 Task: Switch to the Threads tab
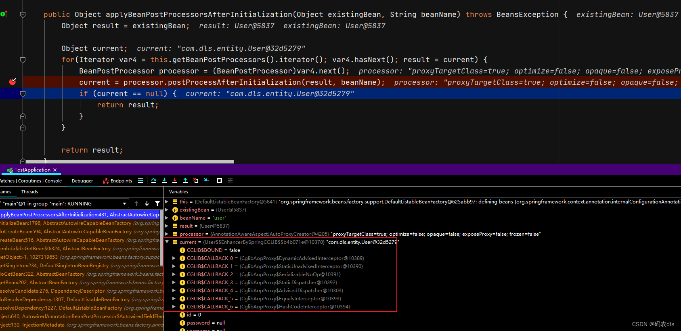click(29, 192)
